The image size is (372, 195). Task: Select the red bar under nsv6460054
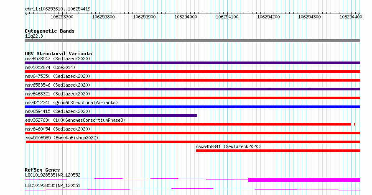[x=192, y=133]
